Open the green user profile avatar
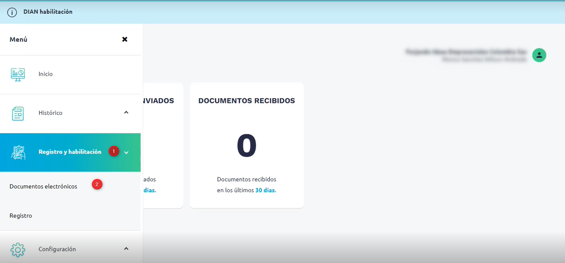The image size is (565, 263). 539,55
